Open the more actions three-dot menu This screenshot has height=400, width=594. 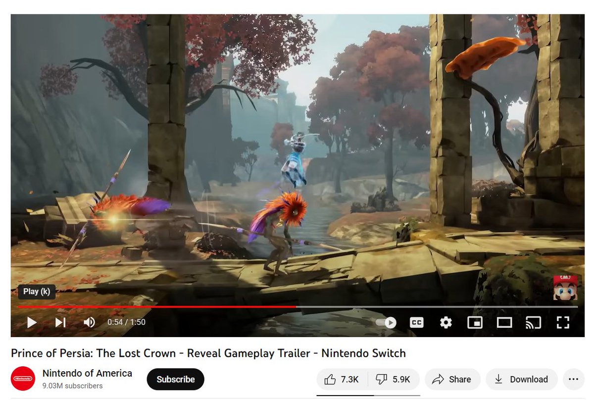click(x=573, y=379)
